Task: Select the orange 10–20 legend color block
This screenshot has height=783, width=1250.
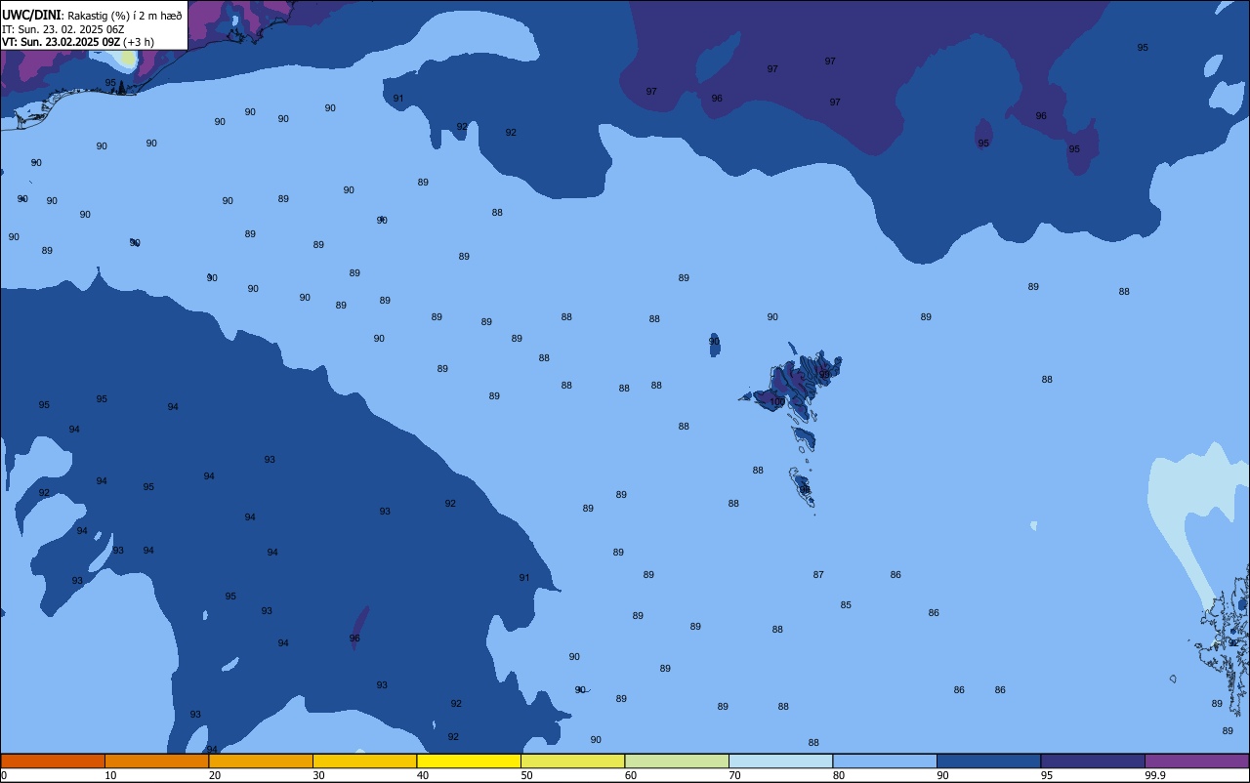Action: pos(156,761)
